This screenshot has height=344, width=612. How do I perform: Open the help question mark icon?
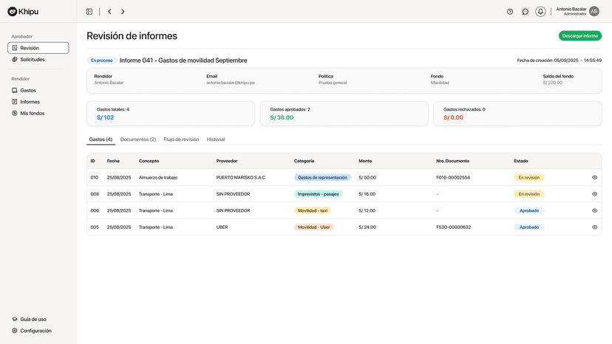(510, 12)
